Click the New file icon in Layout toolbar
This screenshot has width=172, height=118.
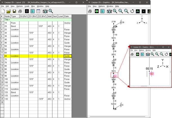tap(3, 11)
